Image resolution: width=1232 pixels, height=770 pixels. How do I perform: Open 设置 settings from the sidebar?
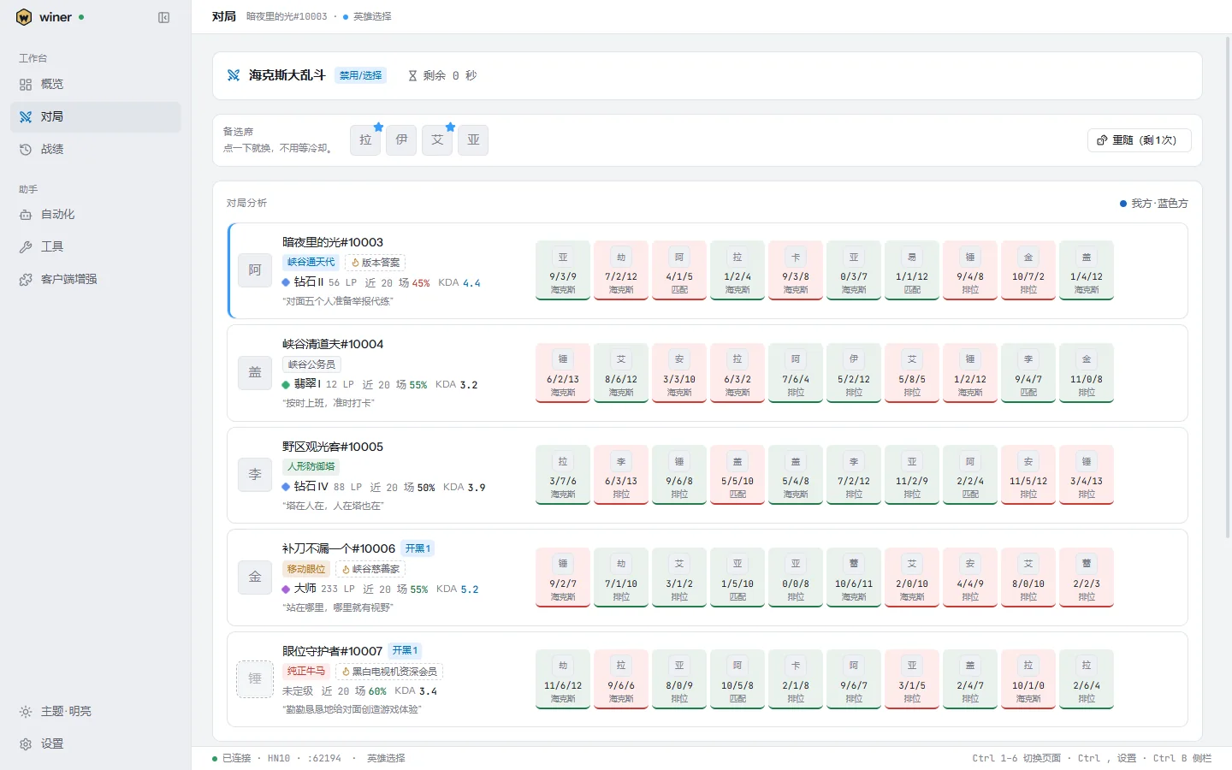[x=96, y=743]
